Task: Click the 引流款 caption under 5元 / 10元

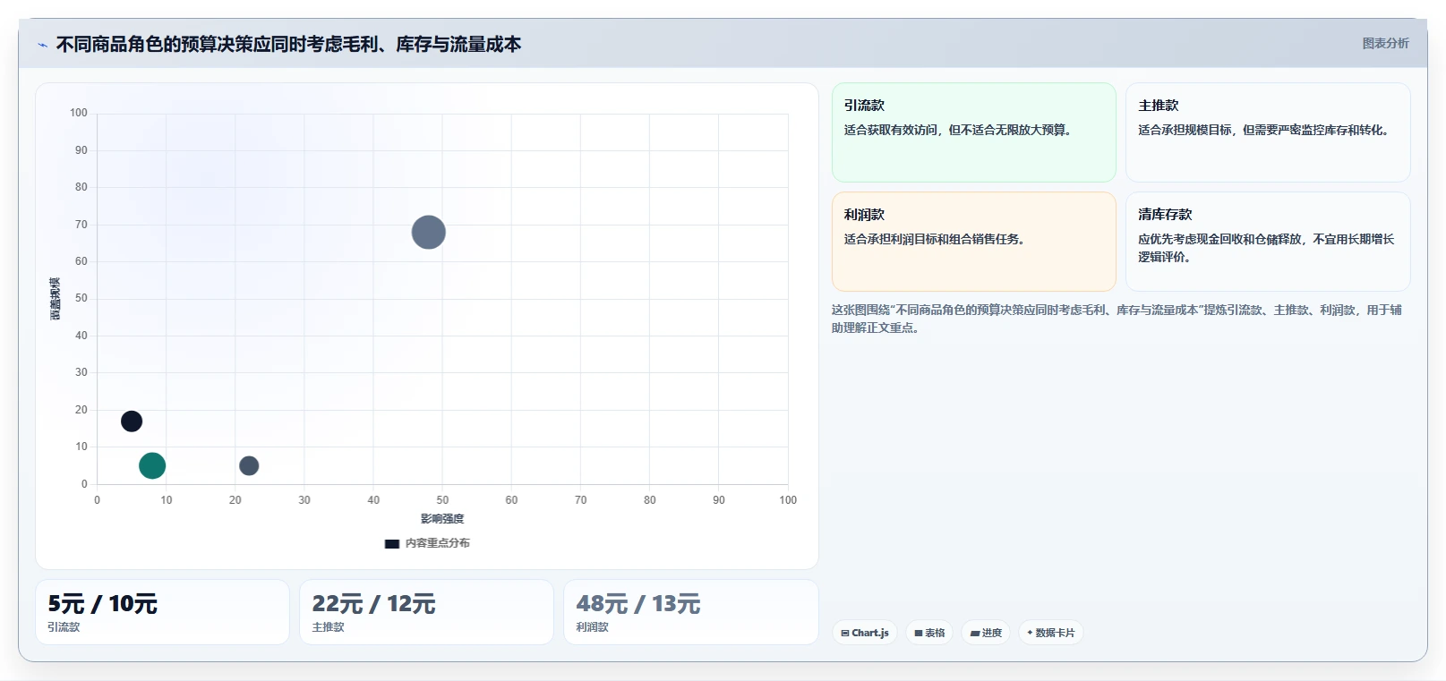Action: point(64,627)
